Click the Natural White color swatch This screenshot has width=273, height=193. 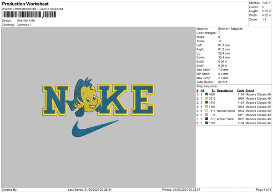pyautogui.click(x=207, y=111)
